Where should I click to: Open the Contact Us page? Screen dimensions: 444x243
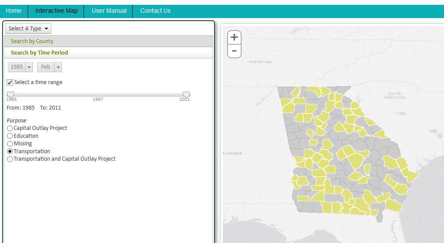tap(156, 11)
